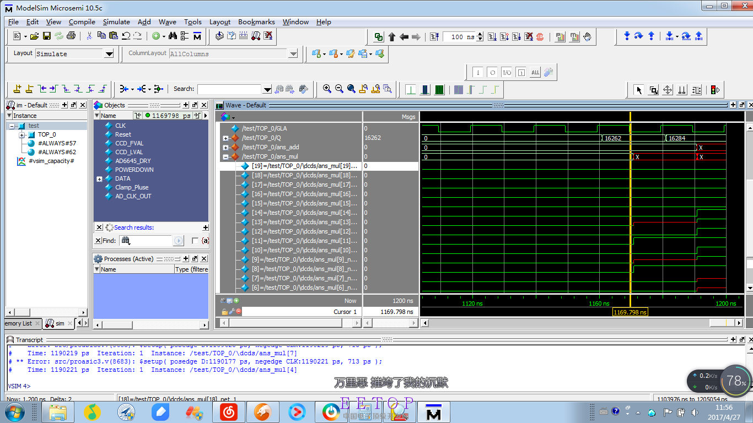Expand the TOP_0 instance node
Viewport: 753px width, 423px height.
[22, 135]
